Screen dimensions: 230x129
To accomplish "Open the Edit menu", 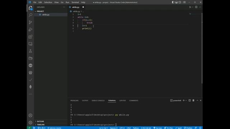I will 40,2.
